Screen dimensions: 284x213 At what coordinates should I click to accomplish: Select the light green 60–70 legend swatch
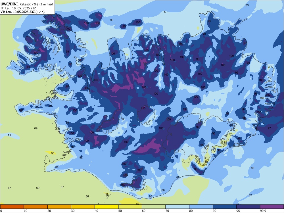tap(154, 207)
